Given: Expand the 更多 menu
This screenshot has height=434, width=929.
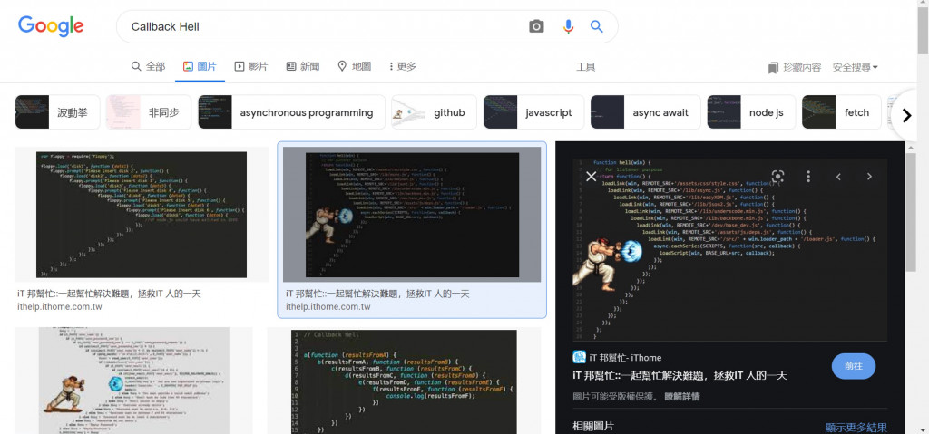Looking at the screenshot, I should (403, 66).
